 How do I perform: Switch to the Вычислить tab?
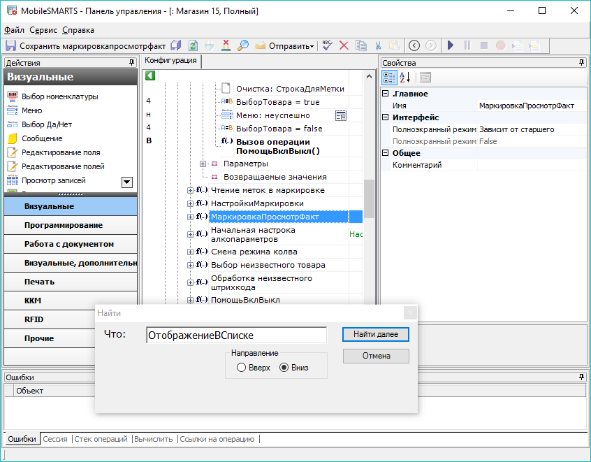pyautogui.click(x=154, y=439)
